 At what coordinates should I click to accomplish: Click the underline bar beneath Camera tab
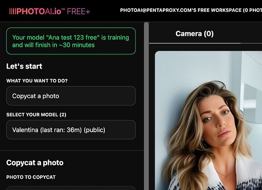(x=194, y=43)
